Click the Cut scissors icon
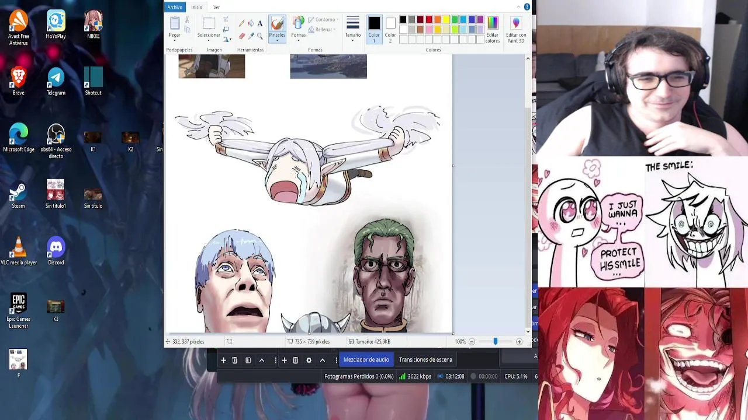The height and width of the screenshot is (420, 748). pos(187,20)
